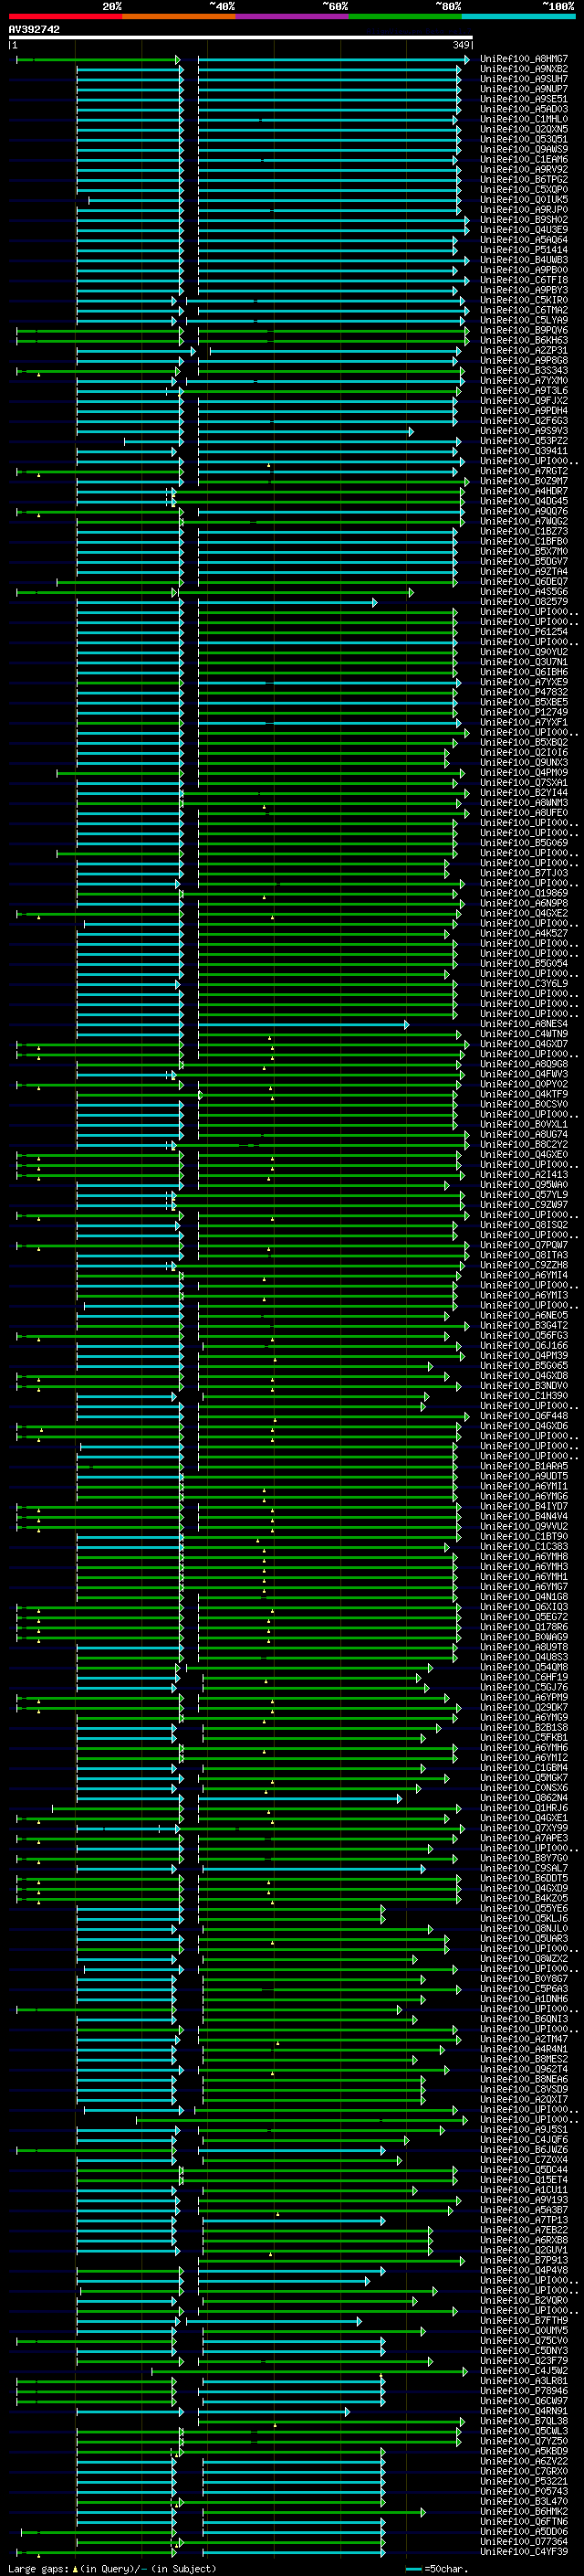Image resolution: width=584 pixels, height=2576 pixels.
Task: Select the query name AV392742
Action: (x=34, y=29)
